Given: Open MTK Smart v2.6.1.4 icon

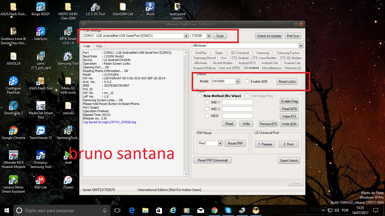Looking at the screenshot, I should (x=68, y=36).
